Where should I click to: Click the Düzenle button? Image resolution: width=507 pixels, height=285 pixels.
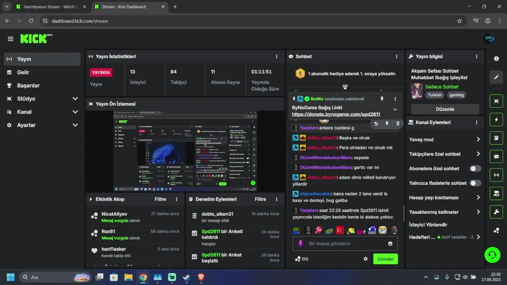pos(445,109)
